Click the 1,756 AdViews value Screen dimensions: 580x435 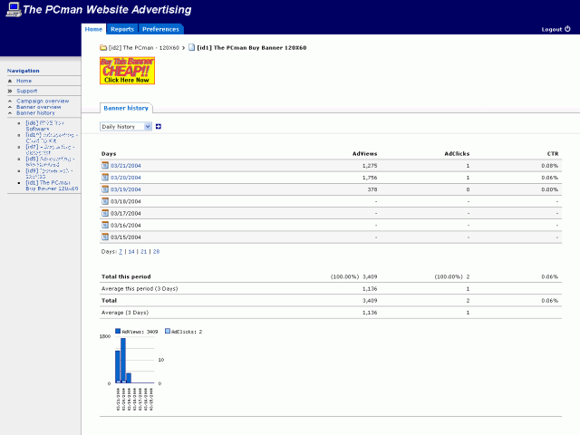click(x=370, y=178)
